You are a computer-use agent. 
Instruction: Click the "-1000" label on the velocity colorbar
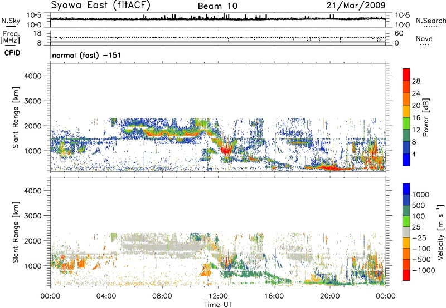[423, 270]
